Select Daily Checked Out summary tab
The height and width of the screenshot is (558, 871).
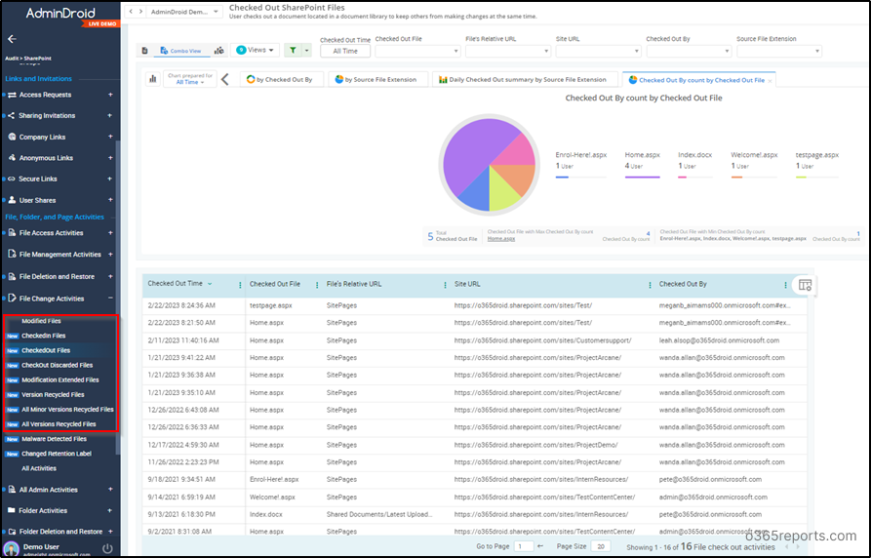click(x=523, y=79)
